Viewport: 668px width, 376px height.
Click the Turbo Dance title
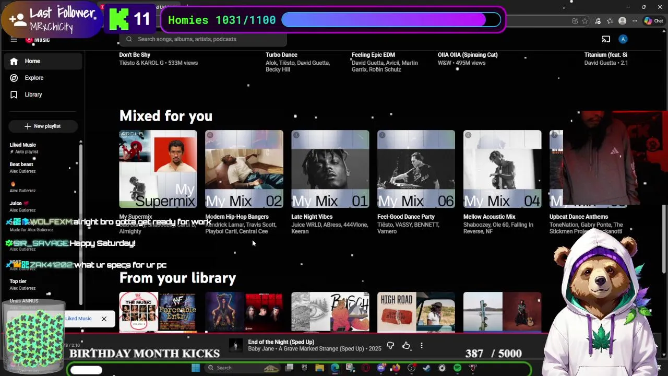coord(281,55)
